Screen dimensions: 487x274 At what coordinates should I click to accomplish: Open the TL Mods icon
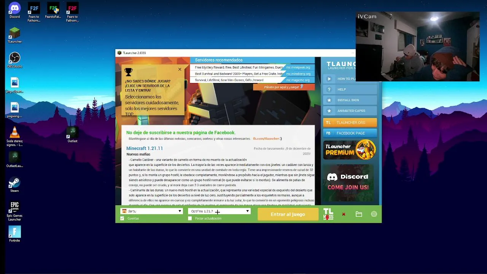pos(328,214)
